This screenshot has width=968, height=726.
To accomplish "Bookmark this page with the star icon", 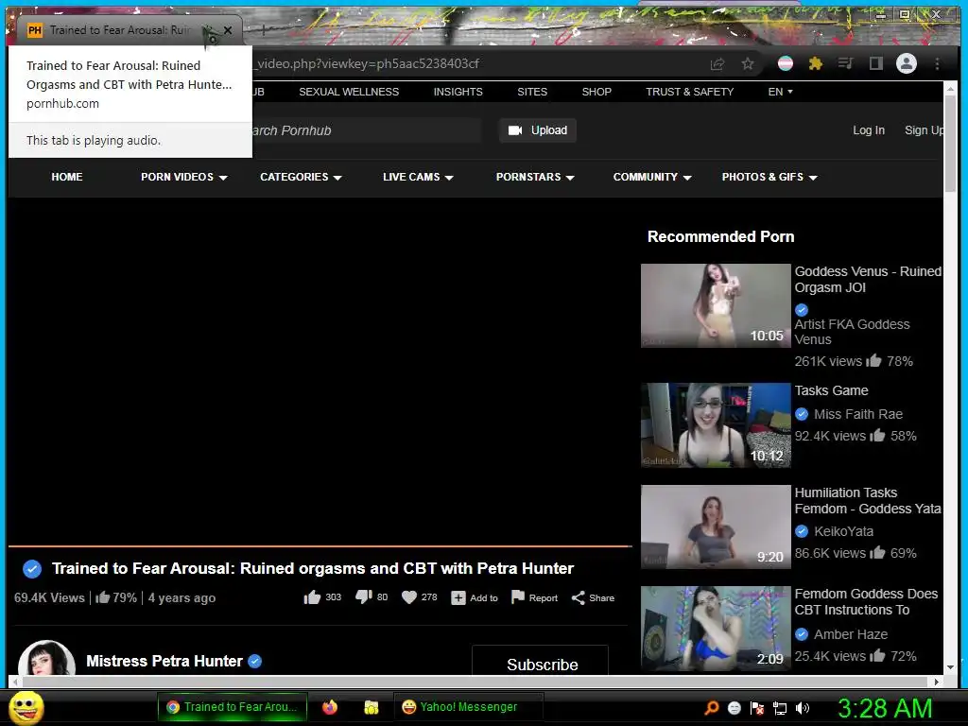I will (x=748, y=63).
